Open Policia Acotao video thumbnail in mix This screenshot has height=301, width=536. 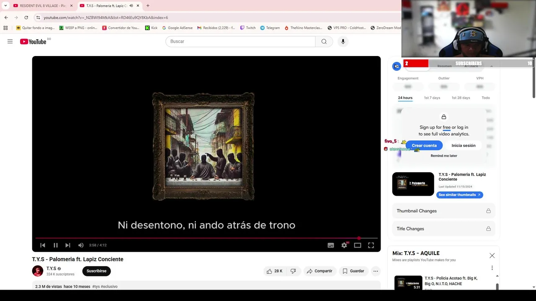408,283
